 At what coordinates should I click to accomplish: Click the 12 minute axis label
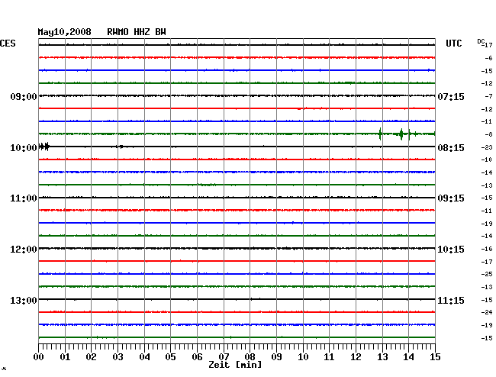[356, 357]
